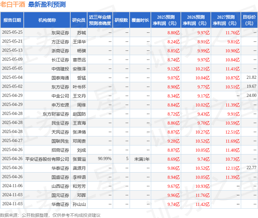Click analyst name 孙山山
The image size is (258, 218).
[x=79, y=204]
